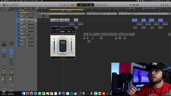Go to beginning transport button
This screenshot has height=96, width=171.
(67, 5)
